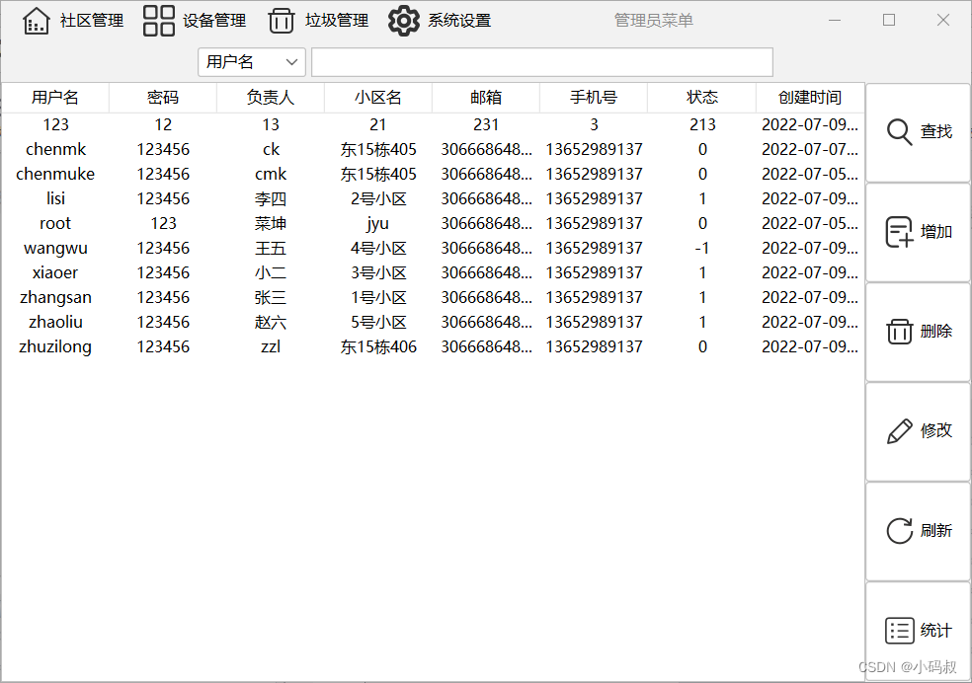972x683 pixels.
Task: Click the magnifier icon on 查找 button
Action: tap(899, 132)
